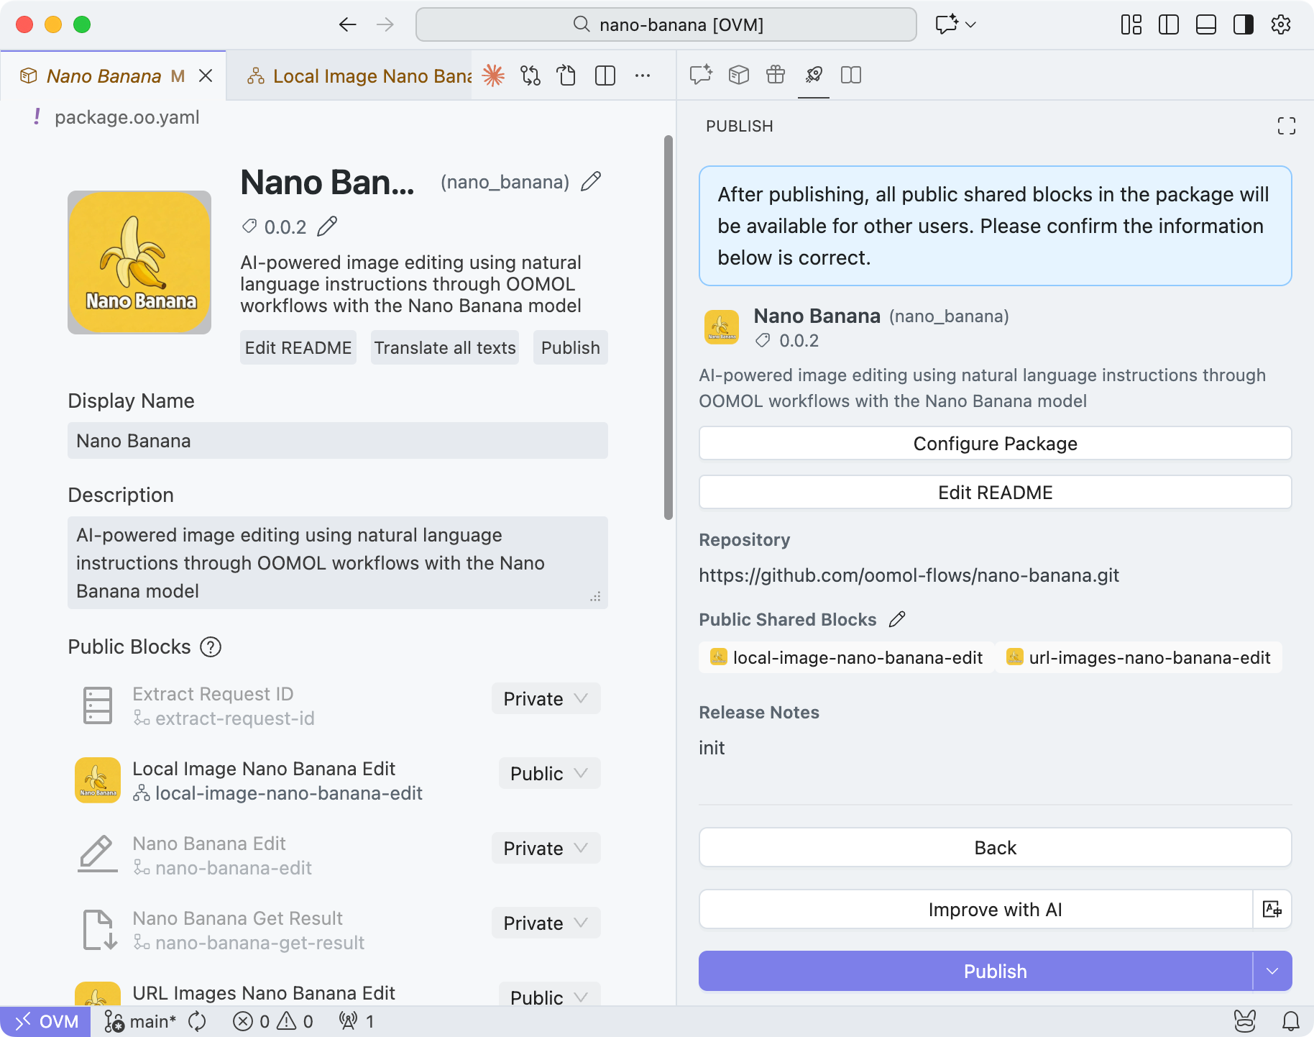The image size is (1314, 1037).
Task: Click the orange OOMOL asterisk icon
Action: 493,76
